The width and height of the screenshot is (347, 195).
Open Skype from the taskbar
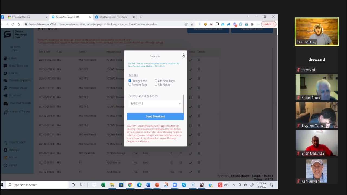[x=184, y=185]
